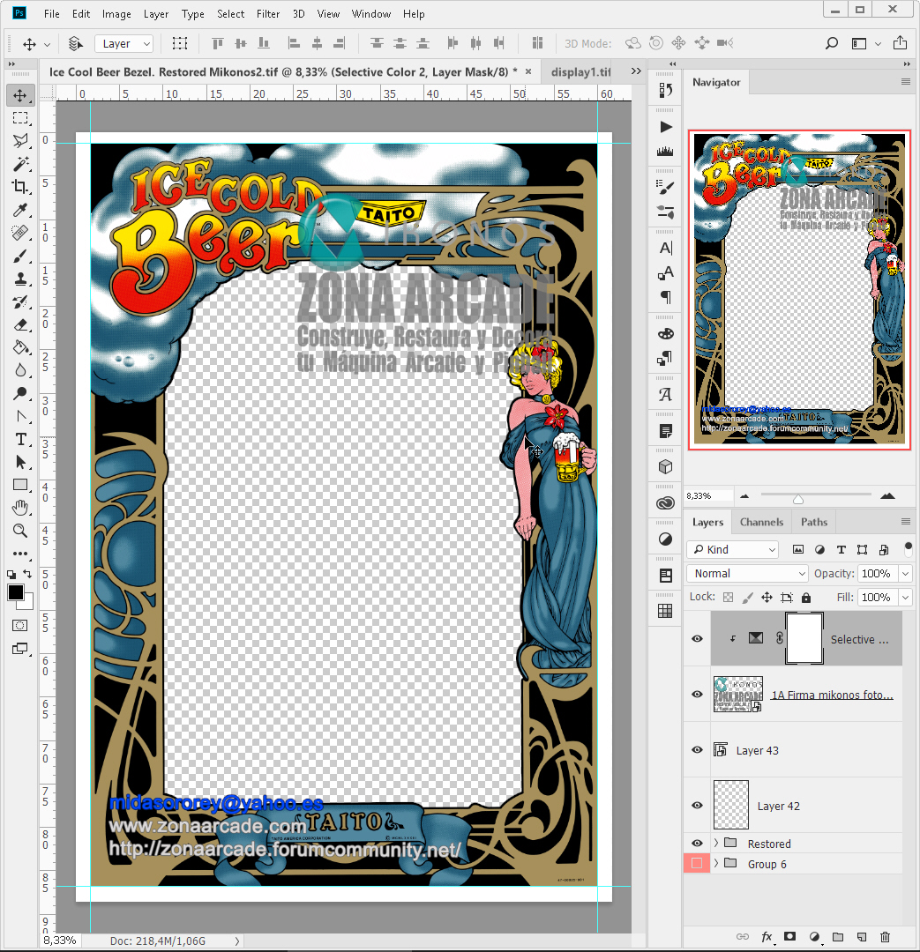The height and width of the screenshot is (952, 920).
Task: Click the add layer style fx icon
Action: 767,937
